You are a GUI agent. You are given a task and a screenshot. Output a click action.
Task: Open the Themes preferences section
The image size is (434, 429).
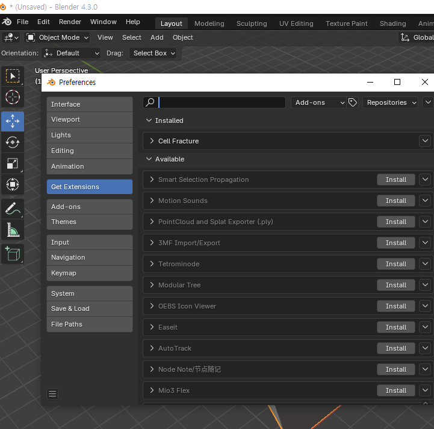pyautogui.click(x=90, y=222)
